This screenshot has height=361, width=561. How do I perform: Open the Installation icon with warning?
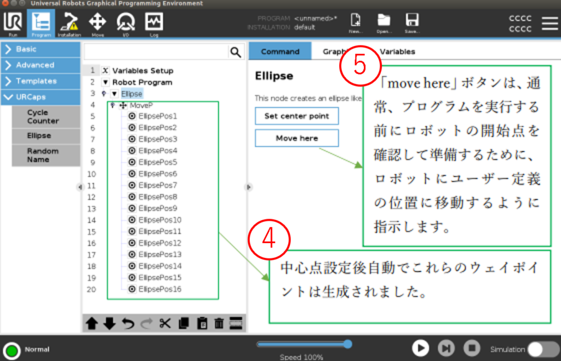pos(69,24)
